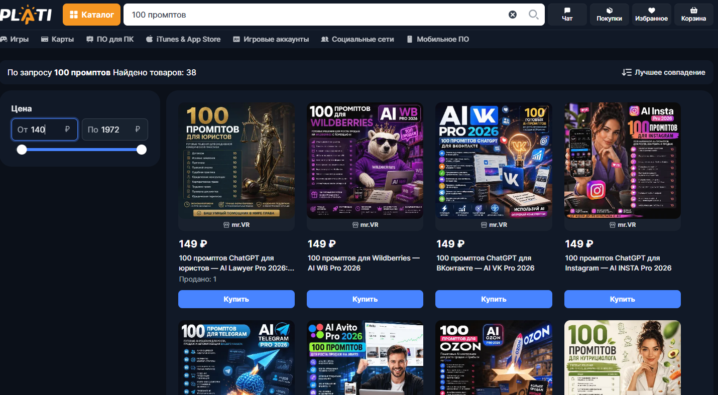The height and width of the screenshot is (395, 718).
Task: Go to Социальные сети category
Action: 357,39
